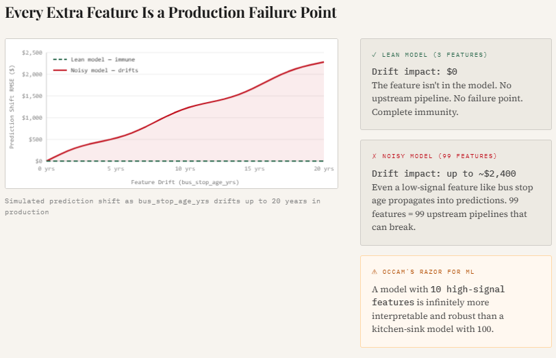556x358 pixels.
Task: Click the "20 yrs" x-axis tick label
Action: (x=323, y=168)
